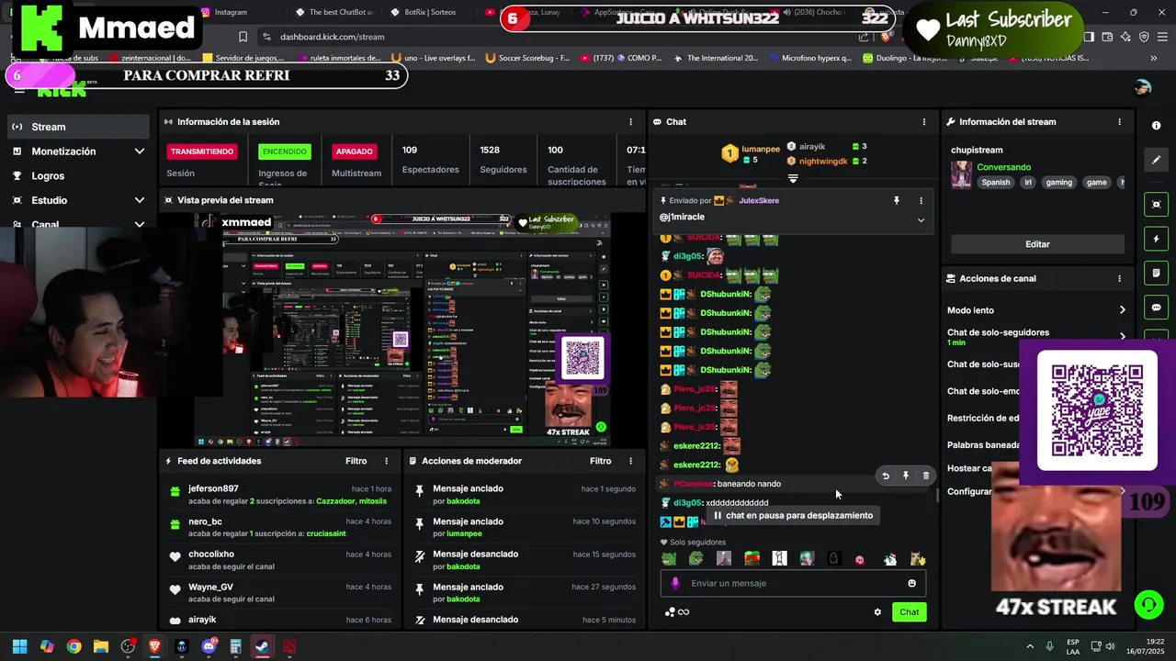1176x661 pixels.
Task: Select the green Pepe frog emote
Action: coord(669,558)
